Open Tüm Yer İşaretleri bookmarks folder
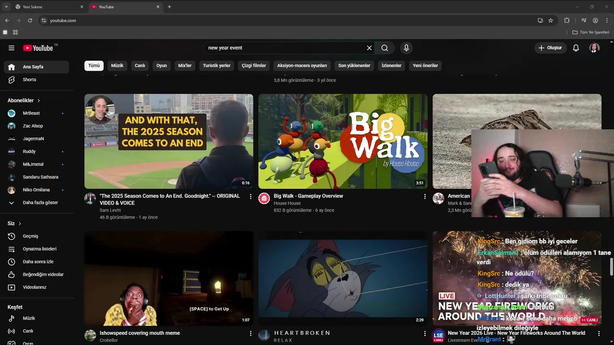This screenshot has width=614, height=345. tap(590, 32)
